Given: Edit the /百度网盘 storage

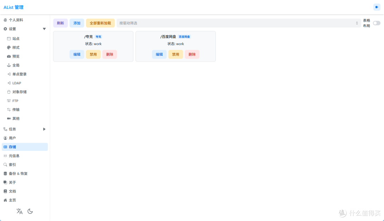Looking at the screenshot, I should pyautogui.click(x=159, y=54).
